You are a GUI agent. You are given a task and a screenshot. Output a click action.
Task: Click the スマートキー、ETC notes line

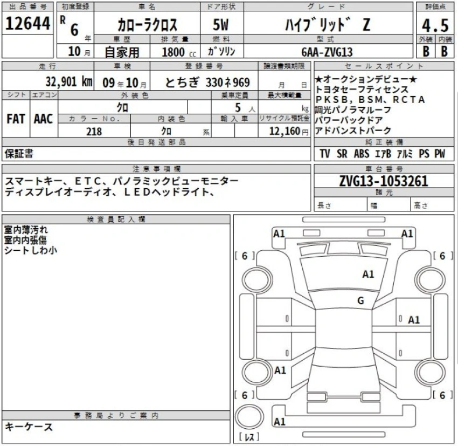[x=122, y=181]
